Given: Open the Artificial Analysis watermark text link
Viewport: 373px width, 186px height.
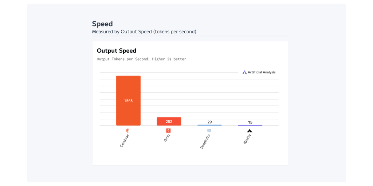Looking at the screenshot, I should (262, 72).
